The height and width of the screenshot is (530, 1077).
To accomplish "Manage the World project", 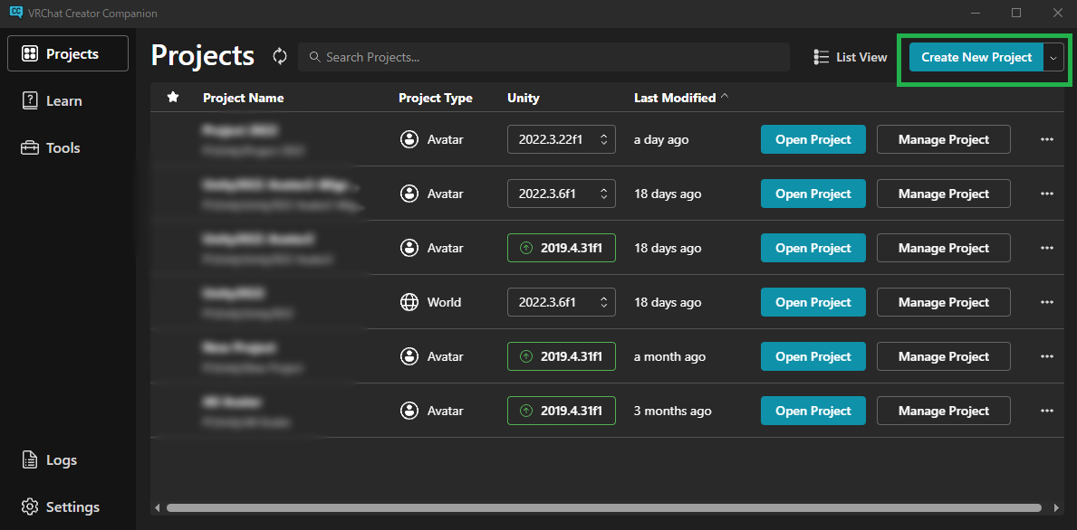I will pyautogui.click(x=944, y=302).
